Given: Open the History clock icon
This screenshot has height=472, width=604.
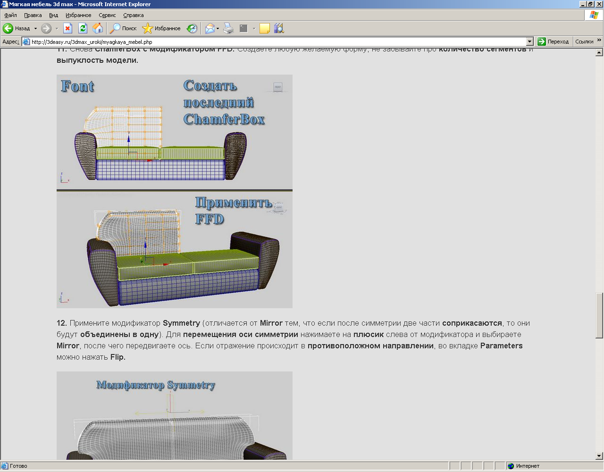Looking at the screenshot, I should [x=192, y=28].
